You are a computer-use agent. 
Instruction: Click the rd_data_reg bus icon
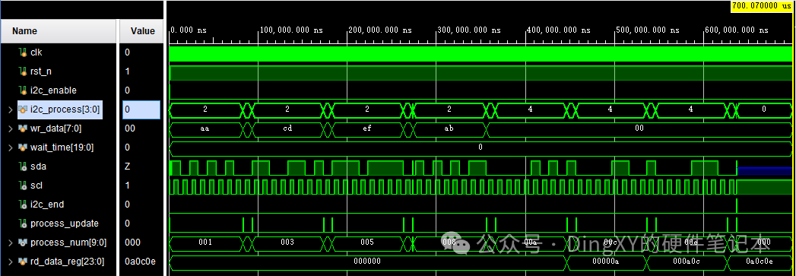pyautogui.click(x=23, y=262)
